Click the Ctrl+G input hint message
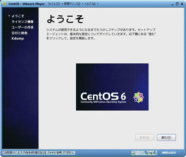 tap(39, 153)
